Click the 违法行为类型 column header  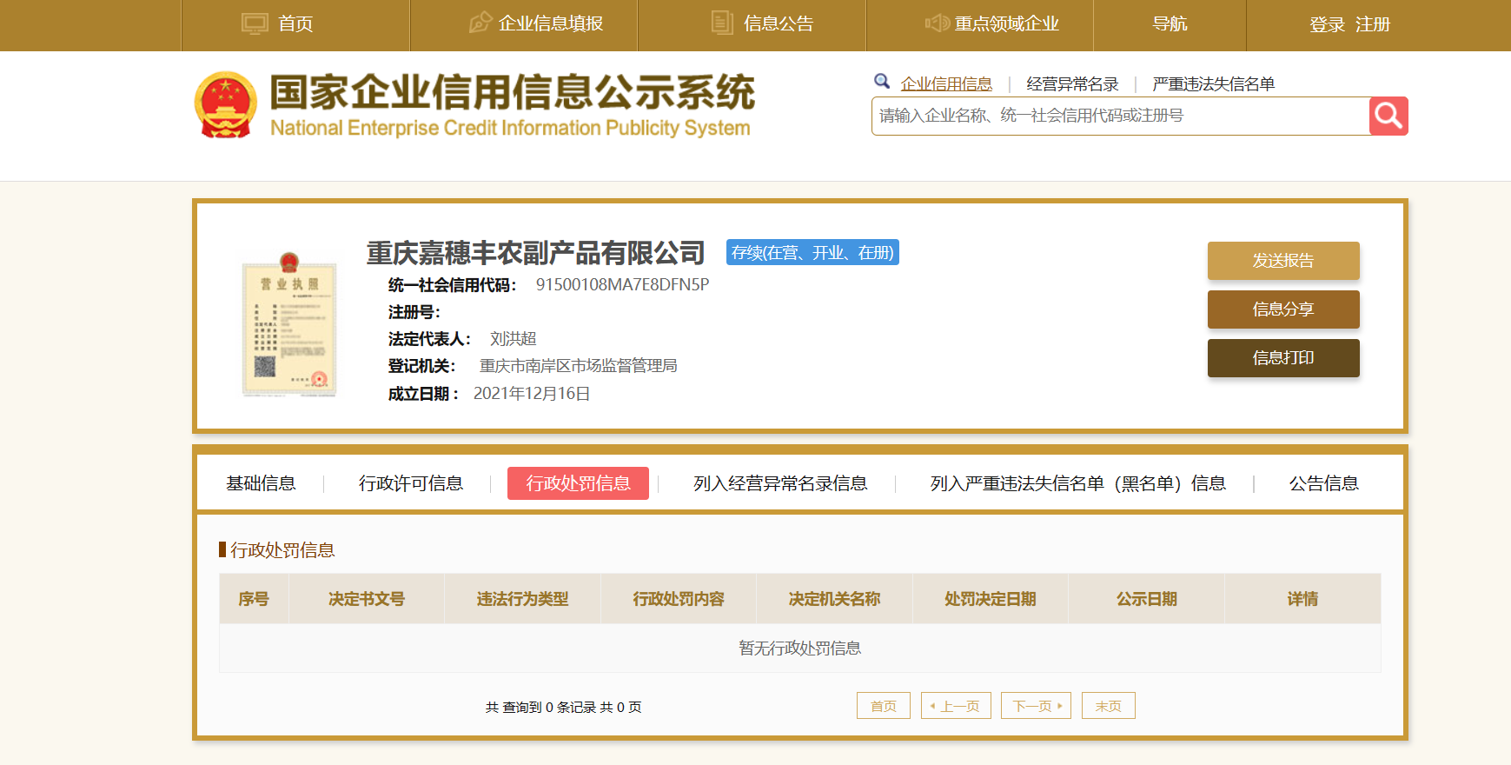tap(522, 599)
